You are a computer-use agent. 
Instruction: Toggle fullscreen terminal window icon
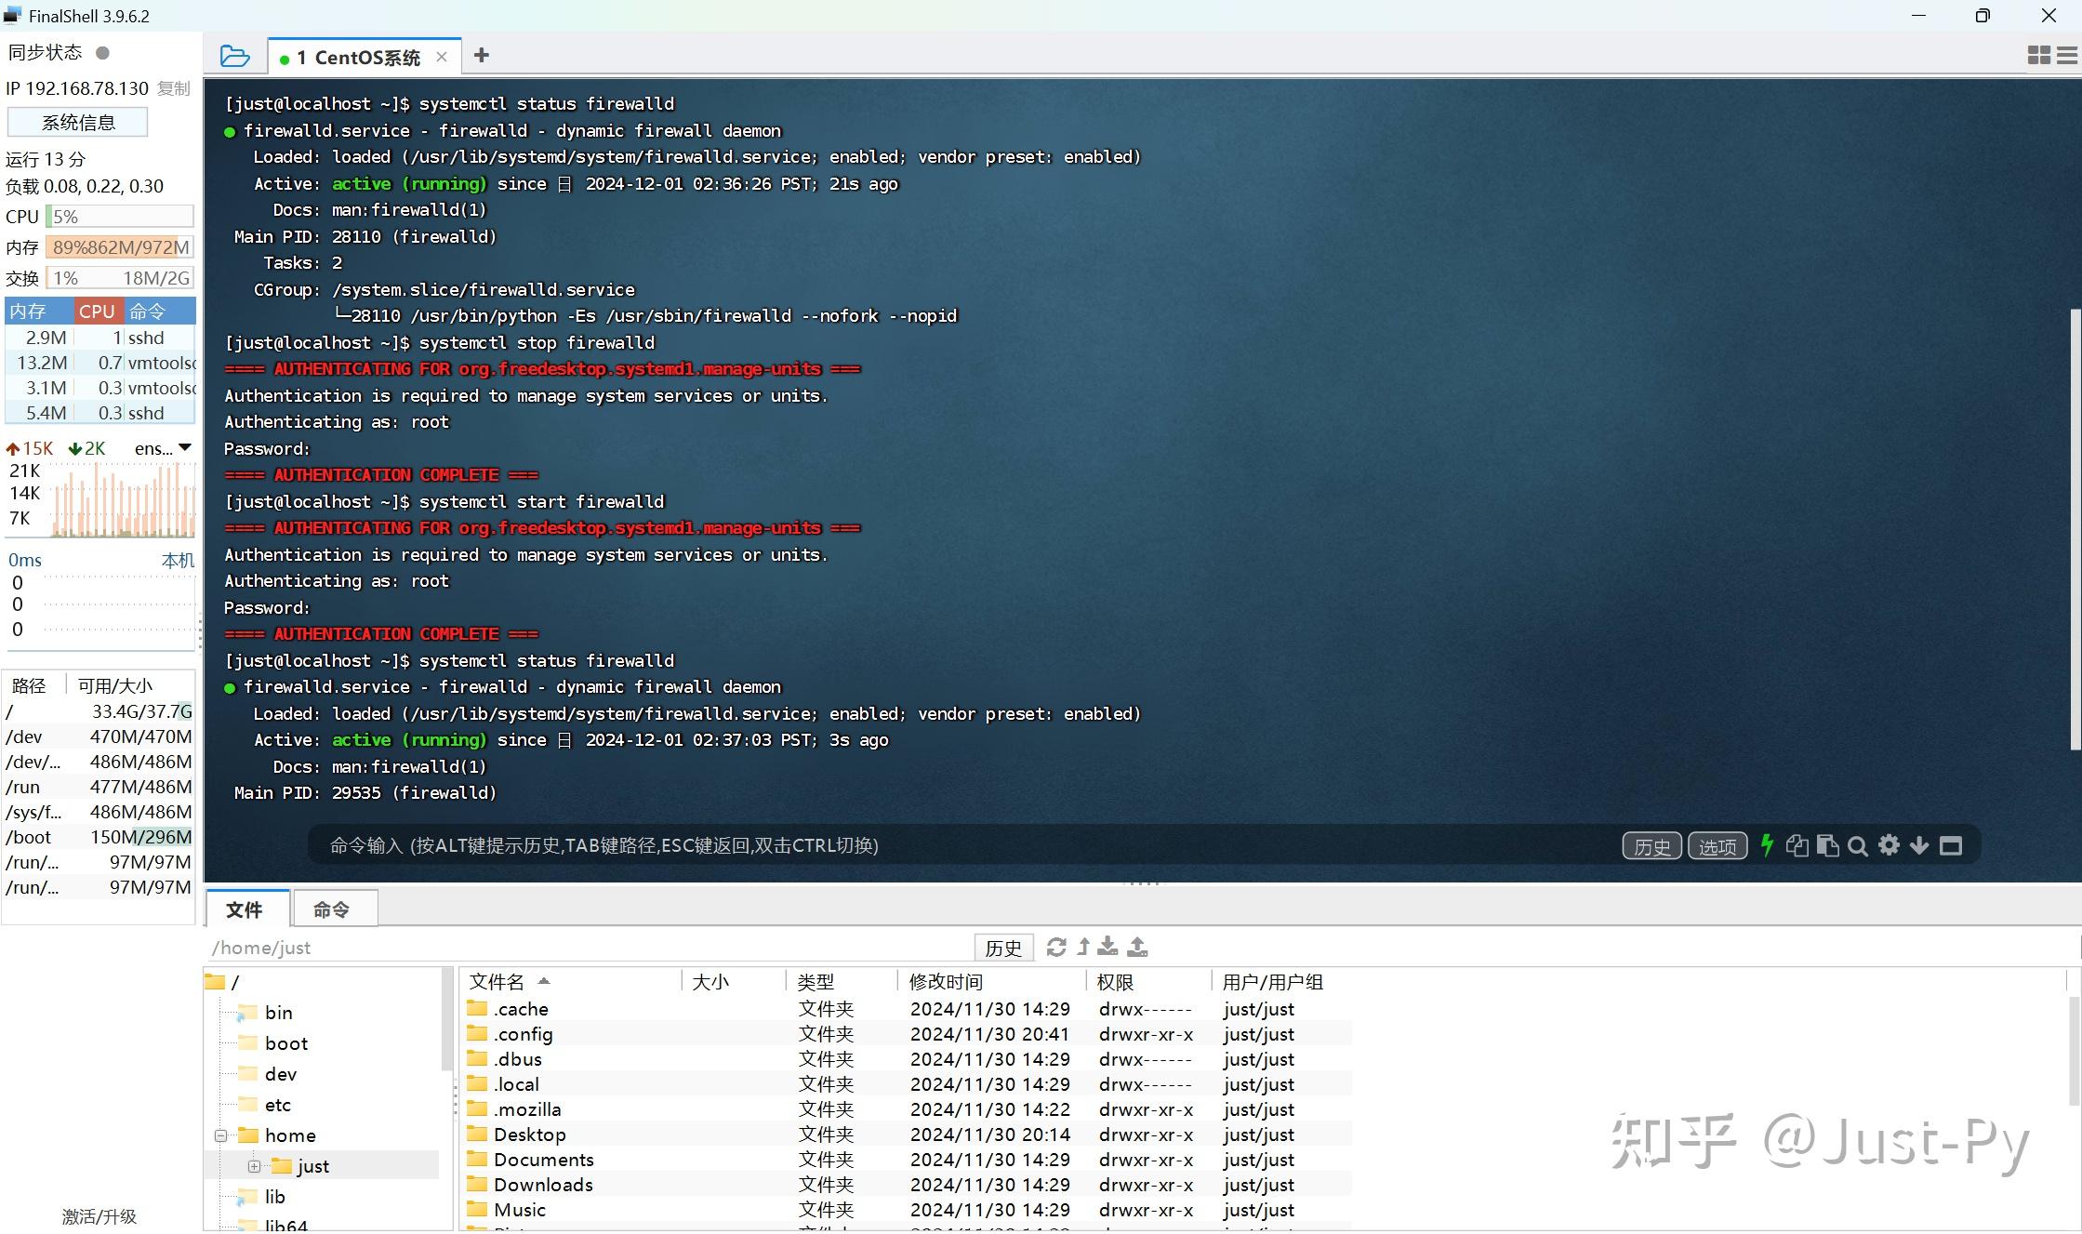(x=1951, y=845)
